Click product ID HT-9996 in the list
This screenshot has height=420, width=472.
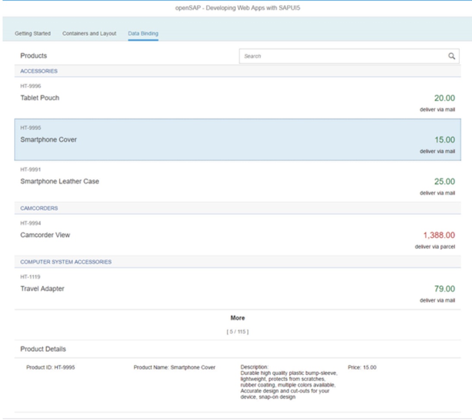tap(30, 86)
